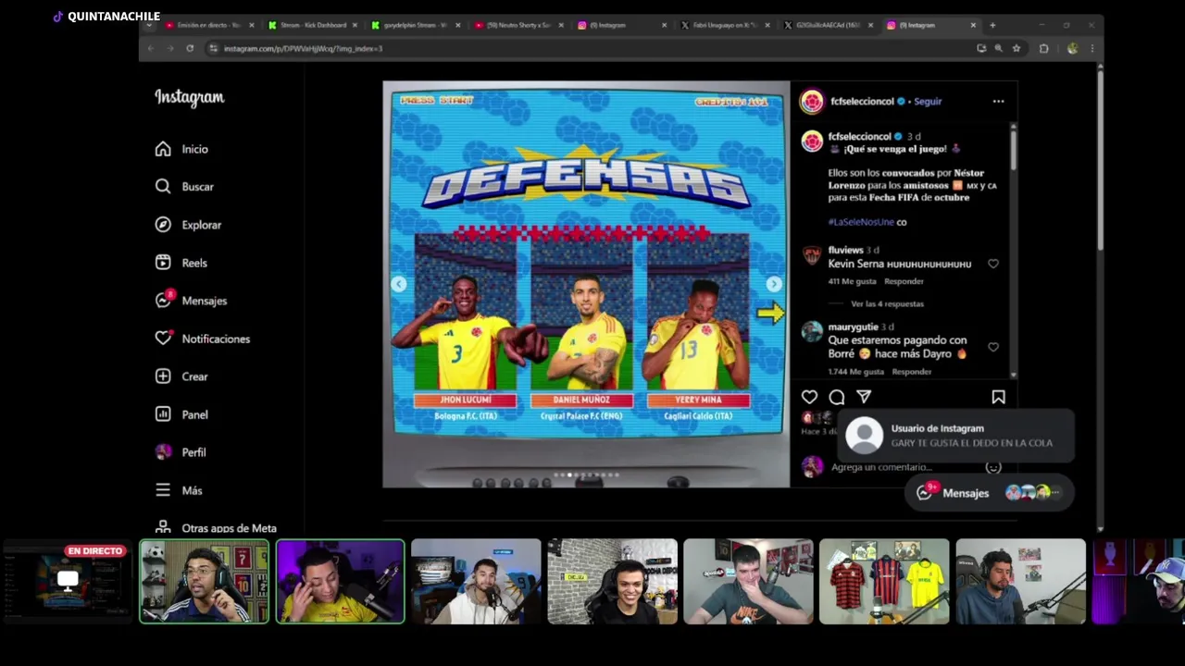The width and height of the screenshot is (1185, 666).
Task: Open Otras apps de Meta
Action: point(216,527)
